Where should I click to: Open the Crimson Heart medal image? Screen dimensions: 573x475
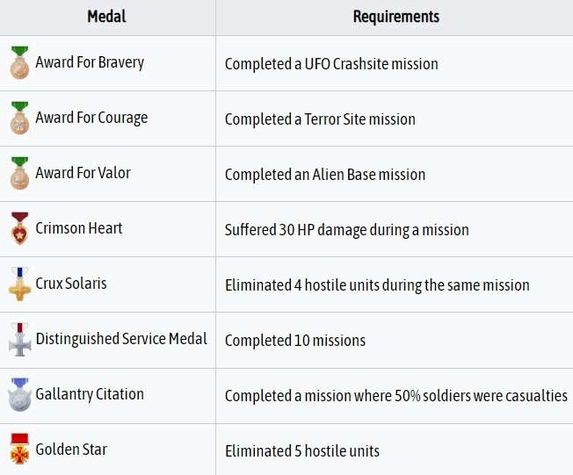[19, 228]
